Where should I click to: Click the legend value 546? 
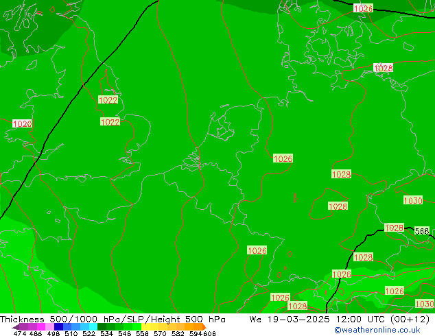[x=125, y=333]
